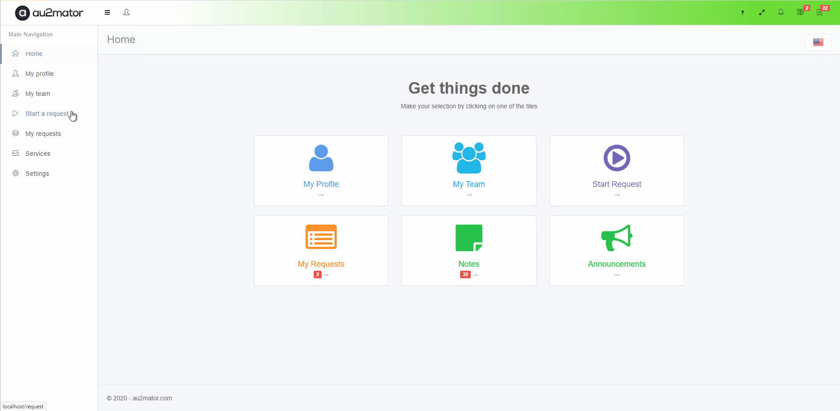Image resolution: width=840 pixels, height=411 pixels.
Task: Click the blue My Profile tile icon
Action: point(321,158)
